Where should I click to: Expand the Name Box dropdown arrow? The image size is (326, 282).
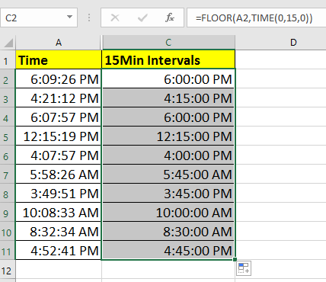tap(69, 18)
